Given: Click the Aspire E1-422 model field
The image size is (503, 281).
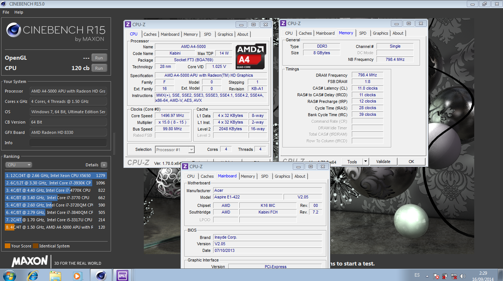Looking at the screenshot, I should (x=248, y=197).
